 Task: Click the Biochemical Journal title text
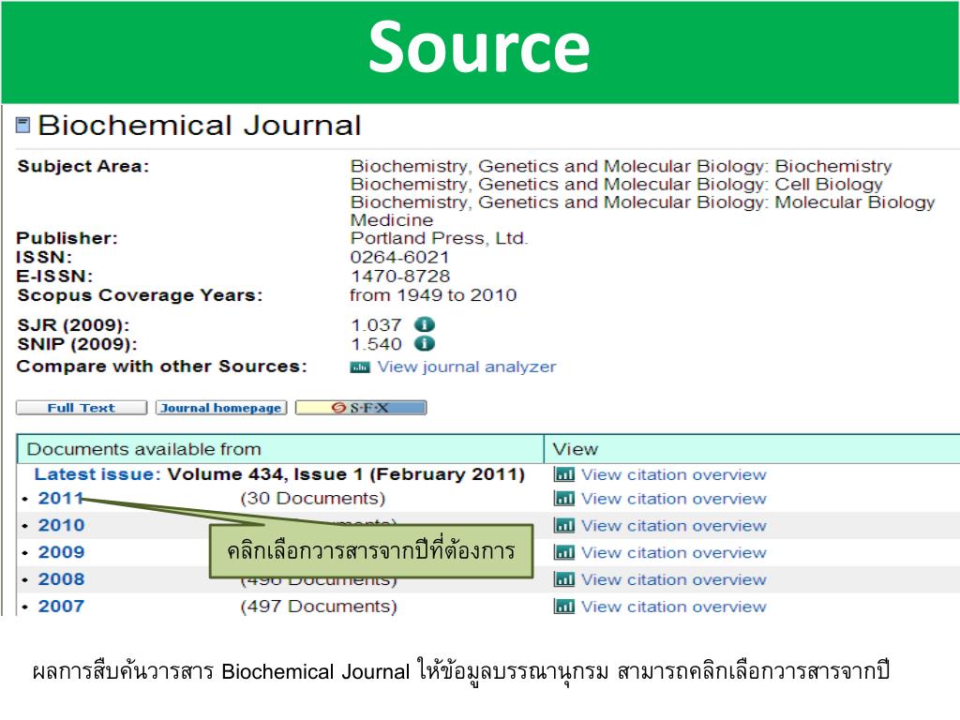click(x=200, y=126)
